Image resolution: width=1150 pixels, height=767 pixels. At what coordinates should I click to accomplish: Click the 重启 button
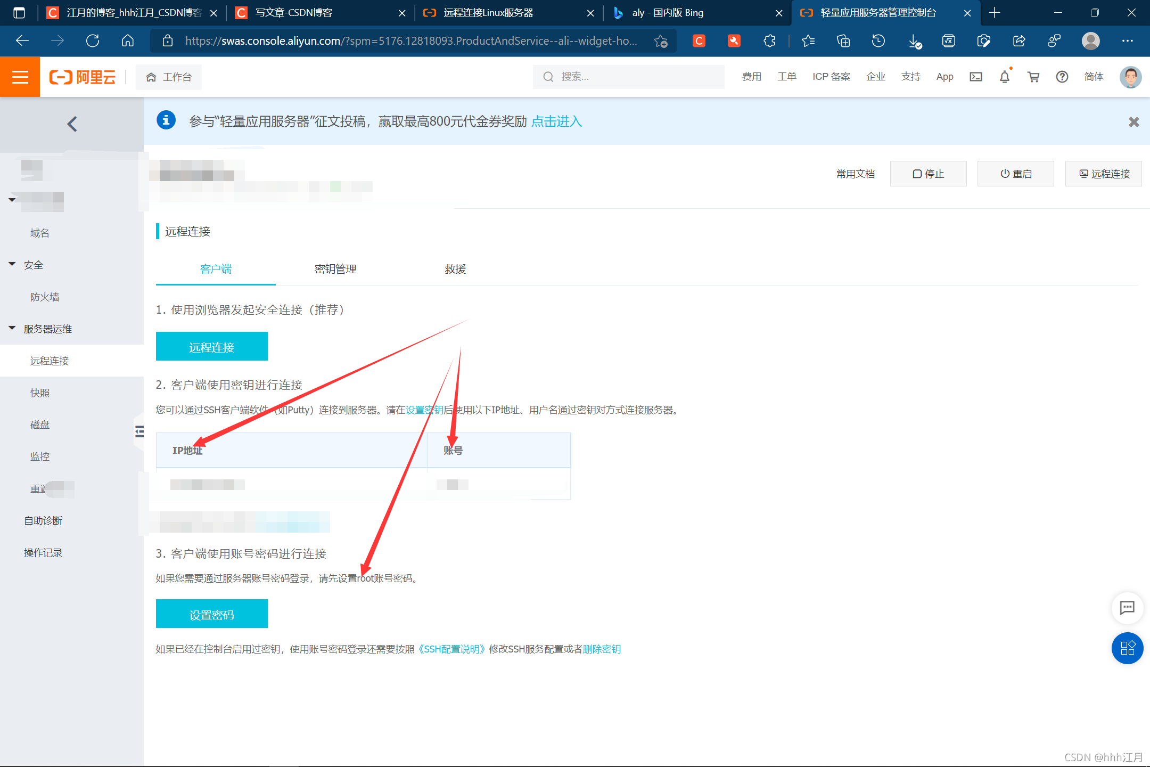click(1015, 174)
